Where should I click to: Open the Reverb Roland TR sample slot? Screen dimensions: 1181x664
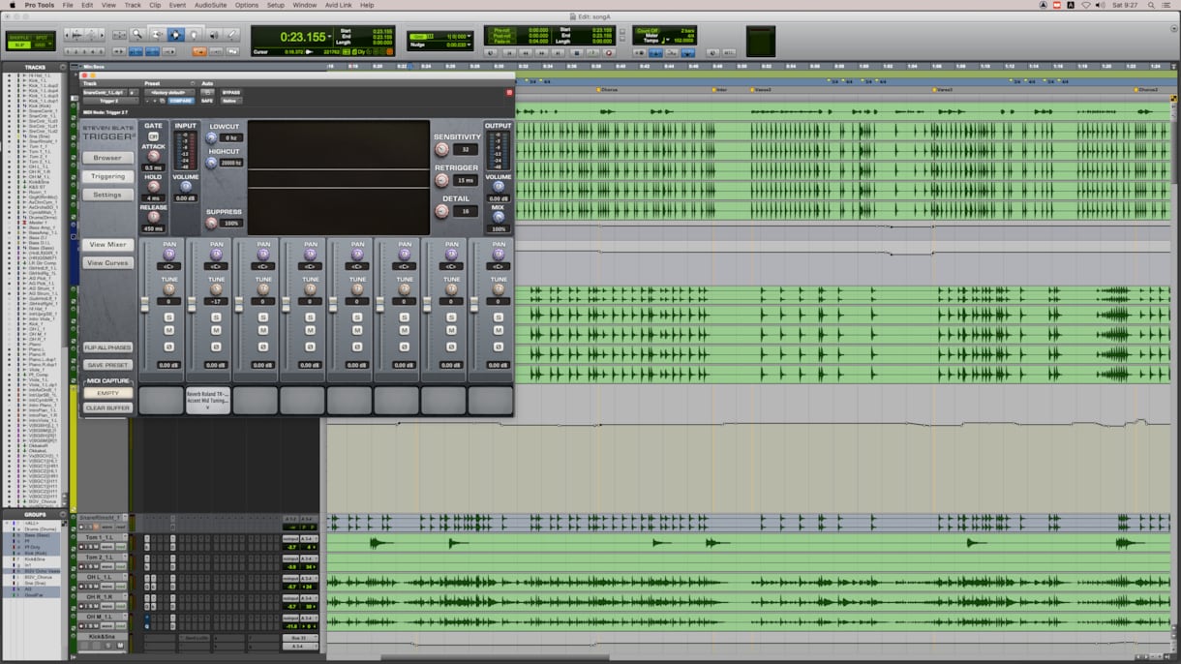pyautogui.click(x=208, y=400)
